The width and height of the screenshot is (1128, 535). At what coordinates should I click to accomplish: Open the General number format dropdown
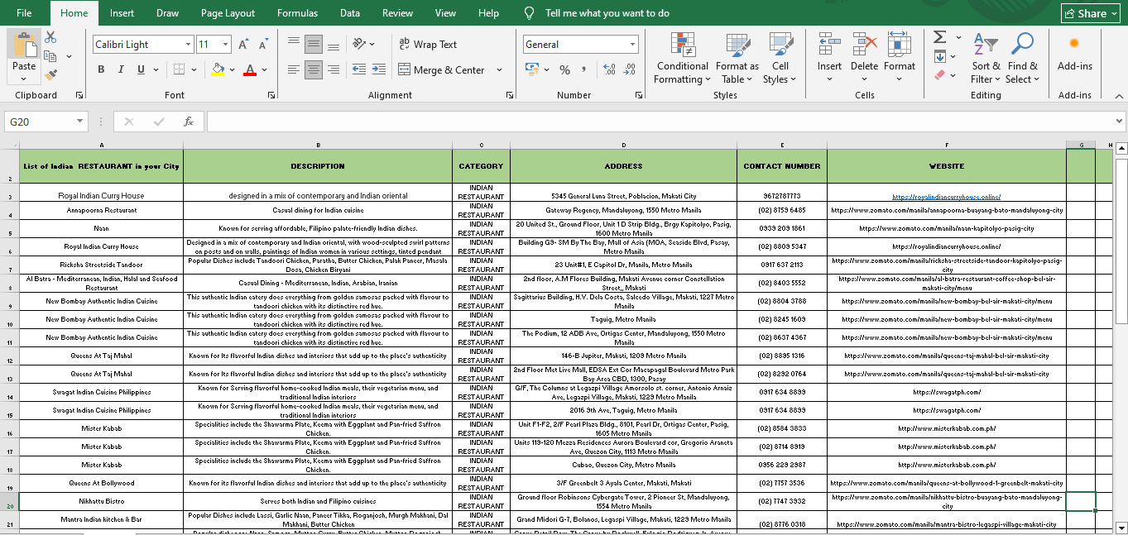(x=633, y=45)
